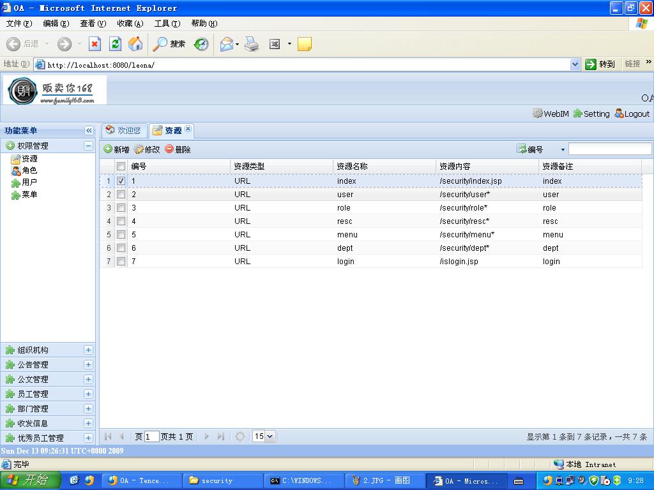654x490 pixels.
Task: Click the grid refresh icon in the paging bar
Action: 240,436
